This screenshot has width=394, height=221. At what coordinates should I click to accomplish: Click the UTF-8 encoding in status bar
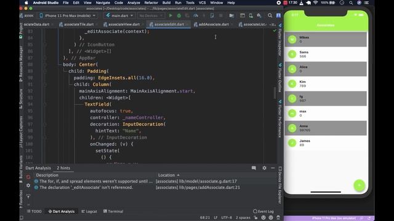coord(227,217)
